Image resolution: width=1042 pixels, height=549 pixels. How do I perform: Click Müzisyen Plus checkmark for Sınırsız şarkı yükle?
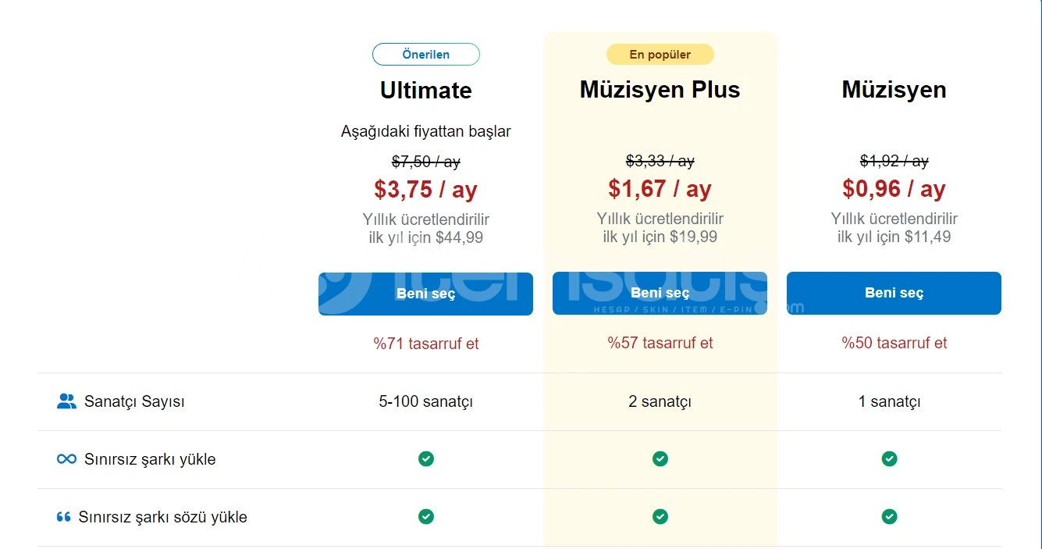[x=660, y=458]
